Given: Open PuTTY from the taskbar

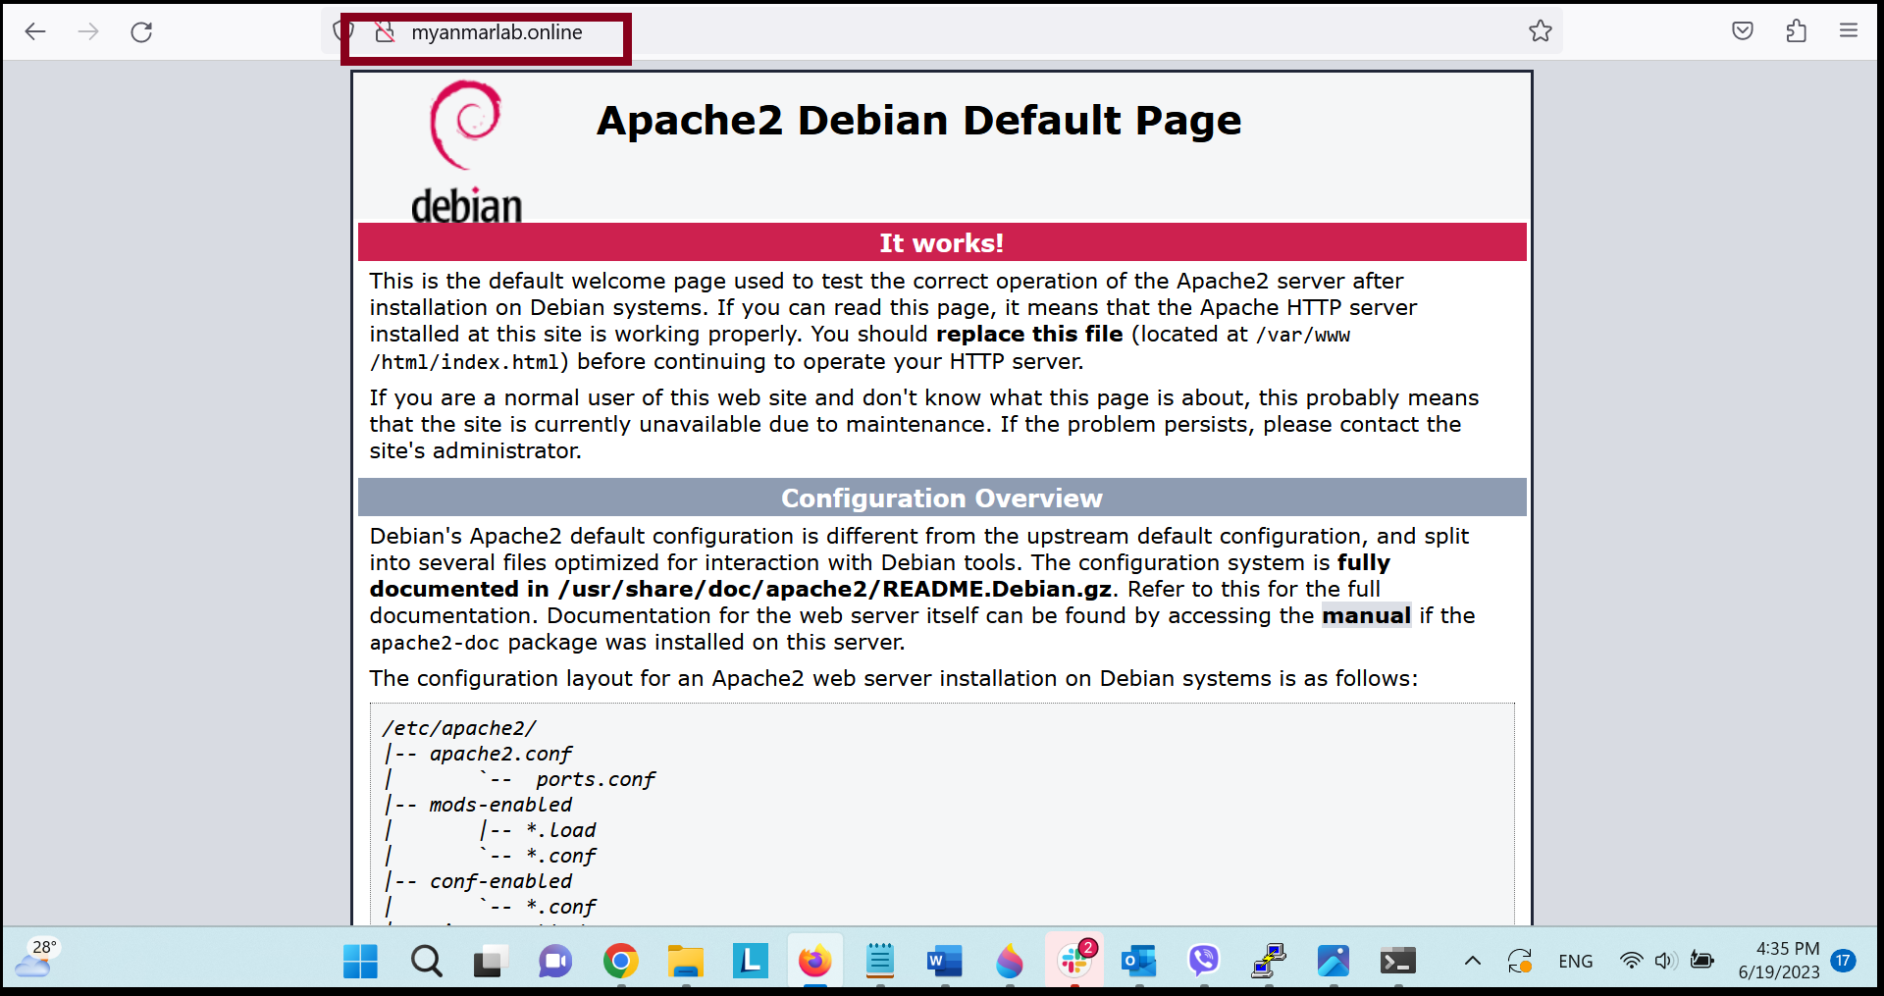Looking at the screenshot, I should click(1269, 961).
